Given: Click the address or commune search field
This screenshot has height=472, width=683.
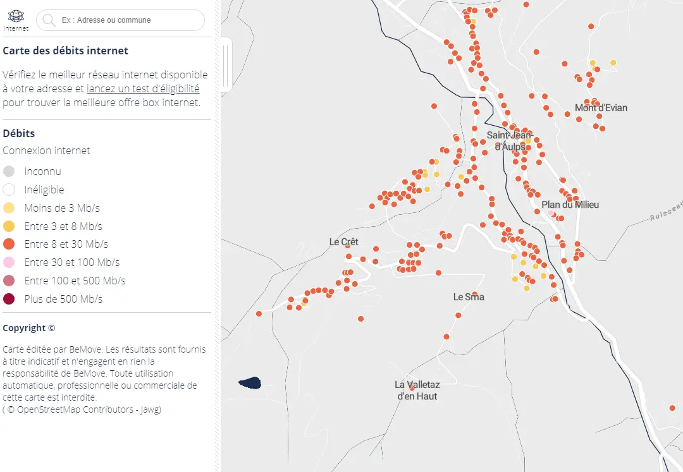Looking at the screenshot, I should (x=120, y=20).
